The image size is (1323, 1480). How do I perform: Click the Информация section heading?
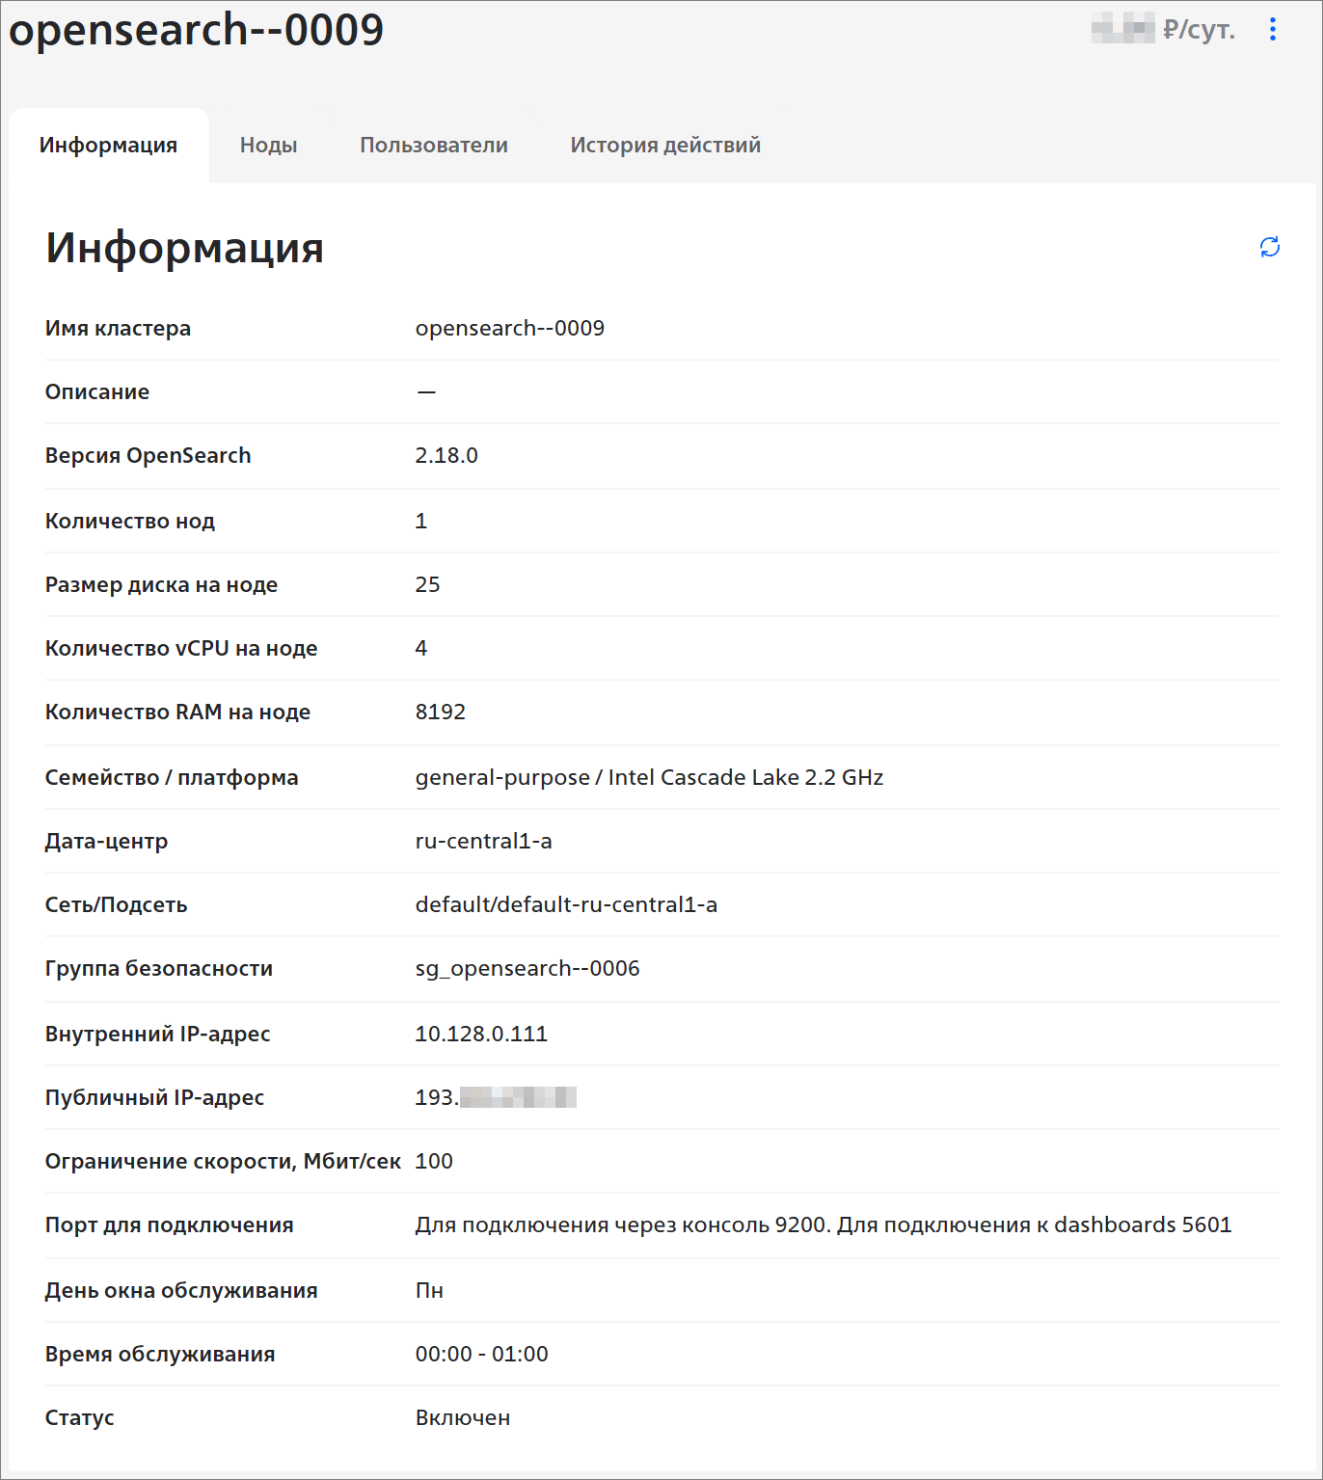click(184, 248)
